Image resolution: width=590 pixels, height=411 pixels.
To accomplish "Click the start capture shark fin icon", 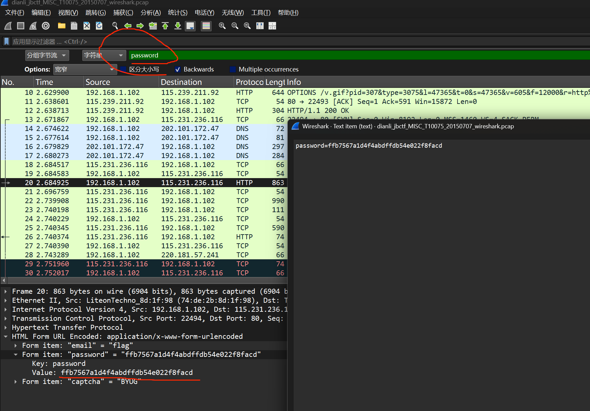I will point(8,26).
